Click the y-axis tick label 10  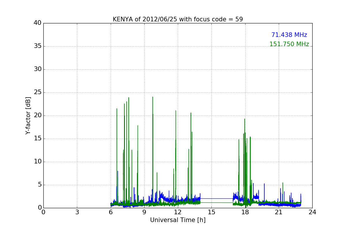38,162
